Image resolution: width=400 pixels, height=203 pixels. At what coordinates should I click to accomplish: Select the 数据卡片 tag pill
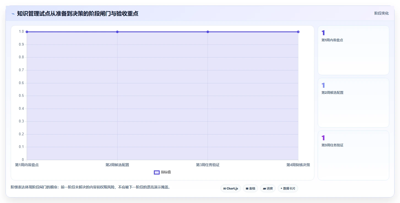tap(288, 188)
